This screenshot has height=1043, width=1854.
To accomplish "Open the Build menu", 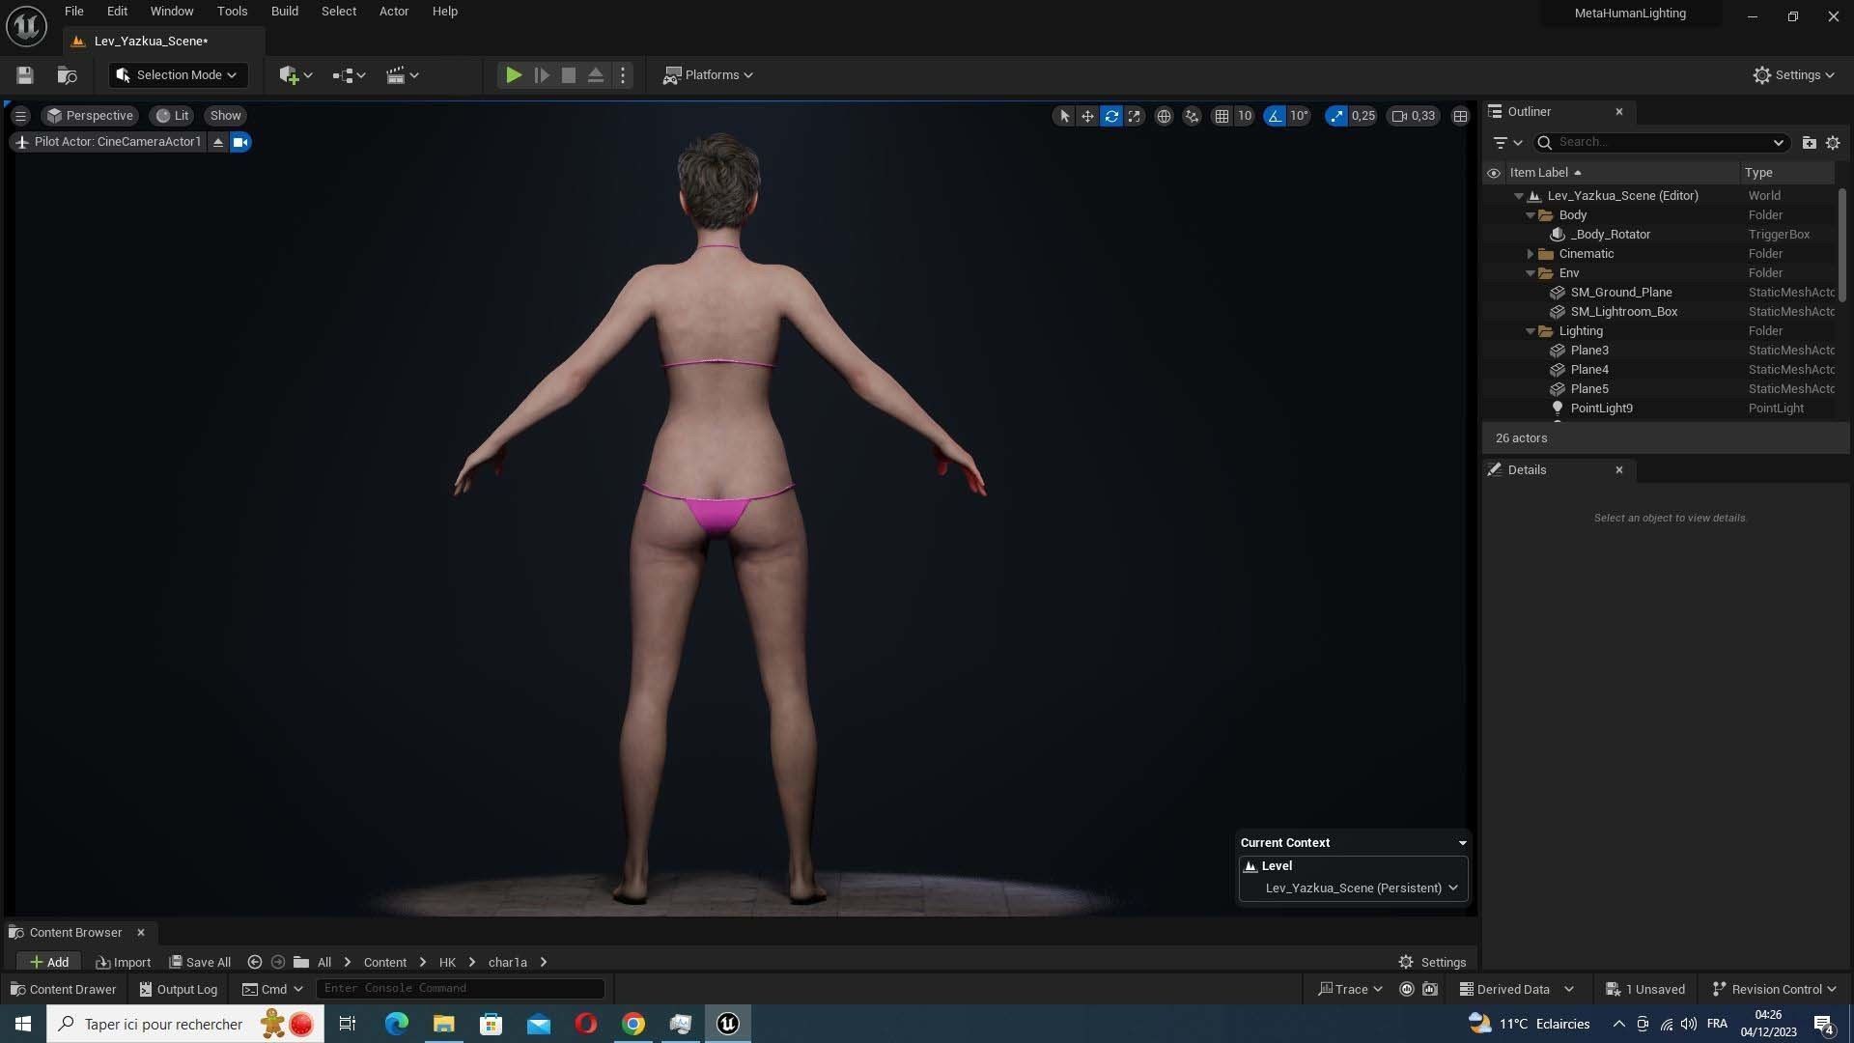I will click(284, 12).
